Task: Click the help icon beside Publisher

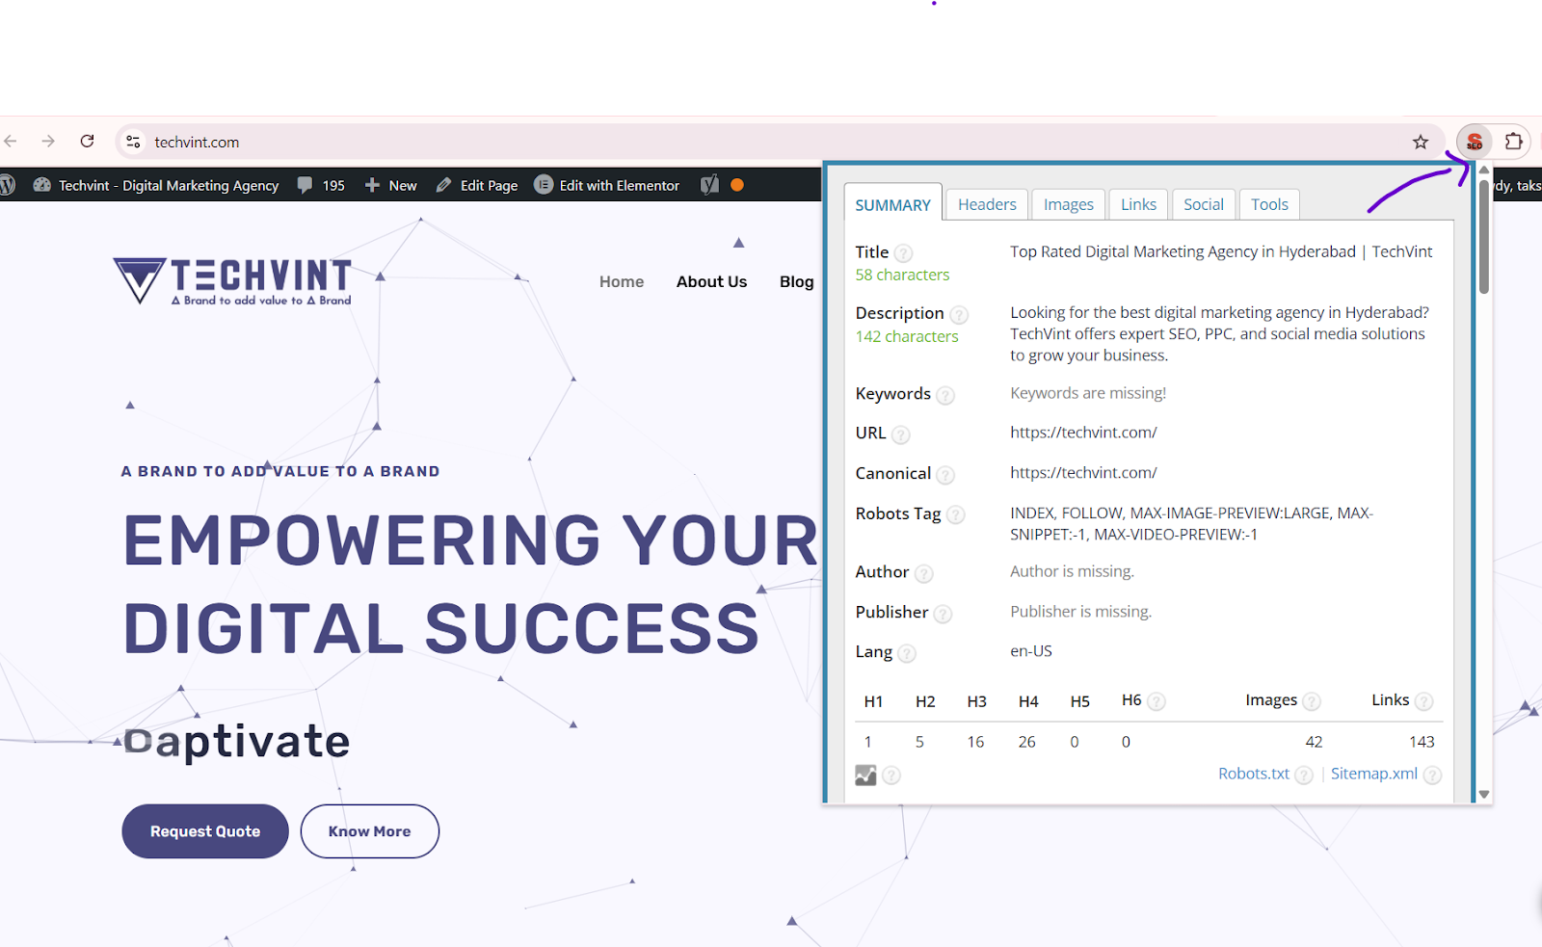Action: coord(943,614)
